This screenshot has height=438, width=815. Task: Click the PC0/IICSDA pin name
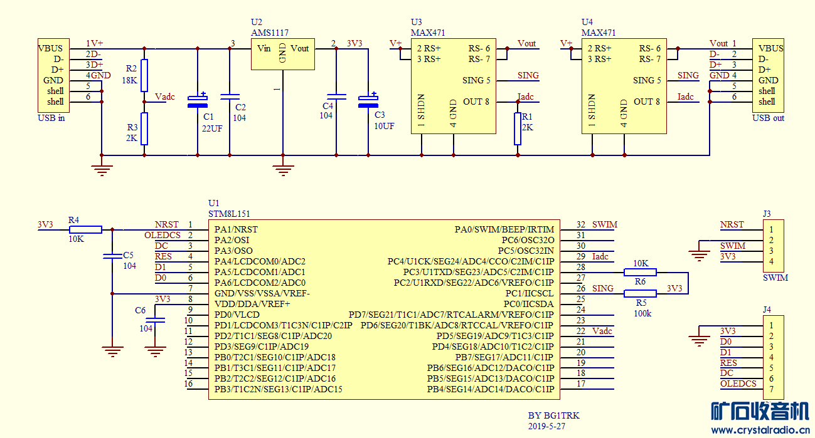(x=528, y=304)
